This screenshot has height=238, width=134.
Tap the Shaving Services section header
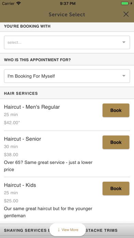[x=67, y=230]
